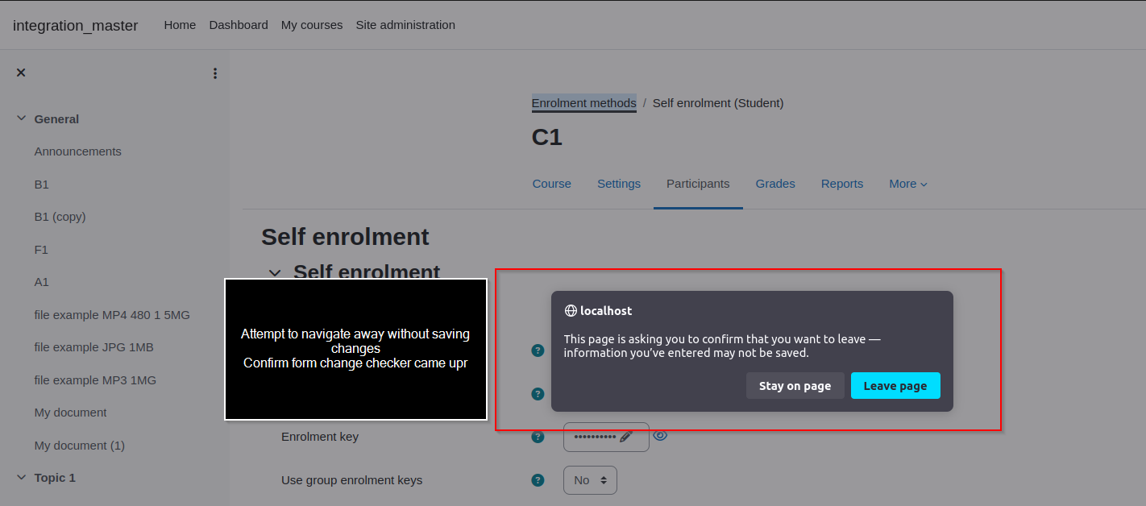The width and height of the screenshot is (1146, 506).
Task: Open Site administration
Action: tap(405, 25)
